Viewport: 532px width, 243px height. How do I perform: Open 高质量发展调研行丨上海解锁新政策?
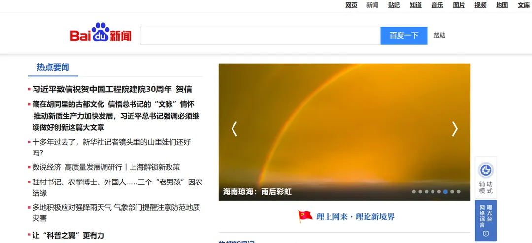pyautogui.click(x=122, y=167)
